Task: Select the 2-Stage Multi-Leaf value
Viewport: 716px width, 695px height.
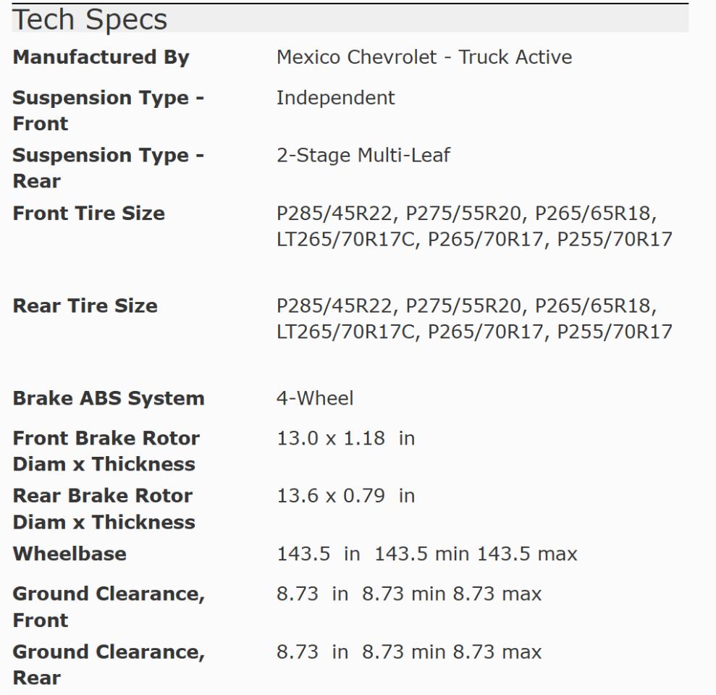Action: click(x=363, y=155)
